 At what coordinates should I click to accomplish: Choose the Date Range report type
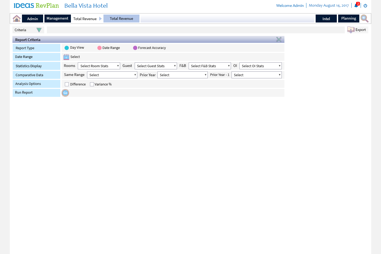99,48
